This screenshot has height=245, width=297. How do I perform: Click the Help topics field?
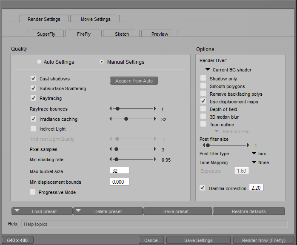(x=154, y=224)
